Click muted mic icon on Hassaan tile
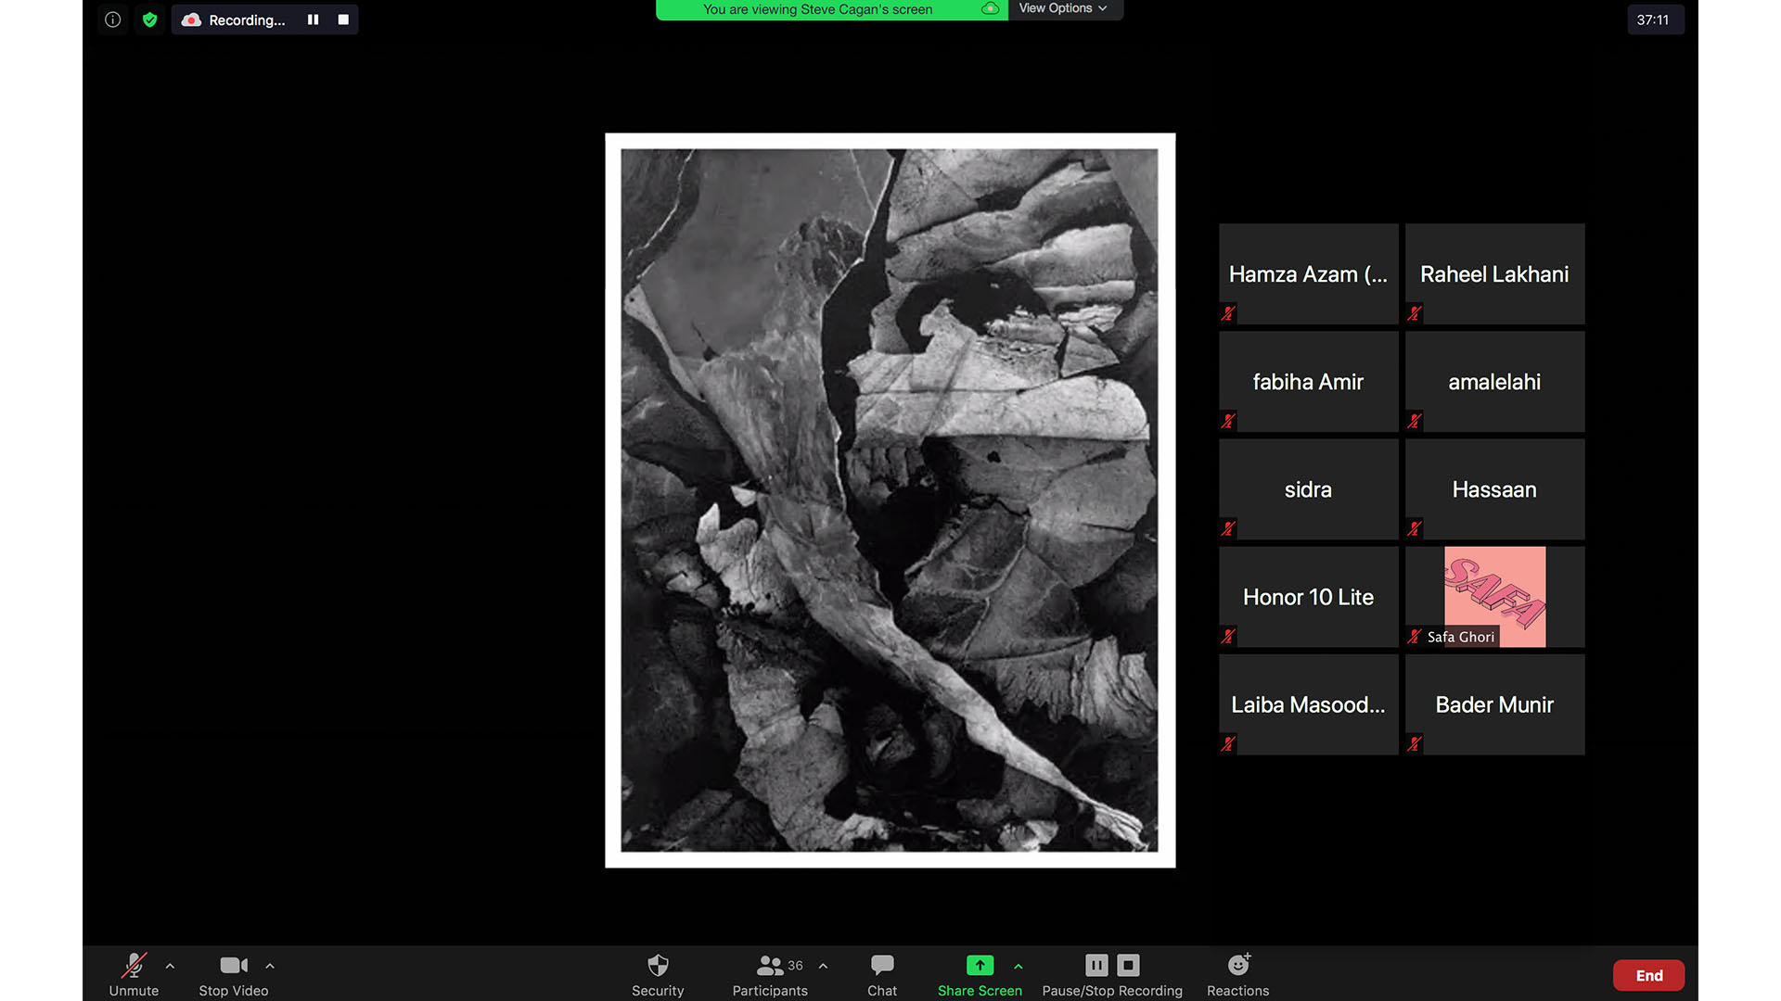The width and height of the screenshot is (1781, 1001). tap(1415, 528)
